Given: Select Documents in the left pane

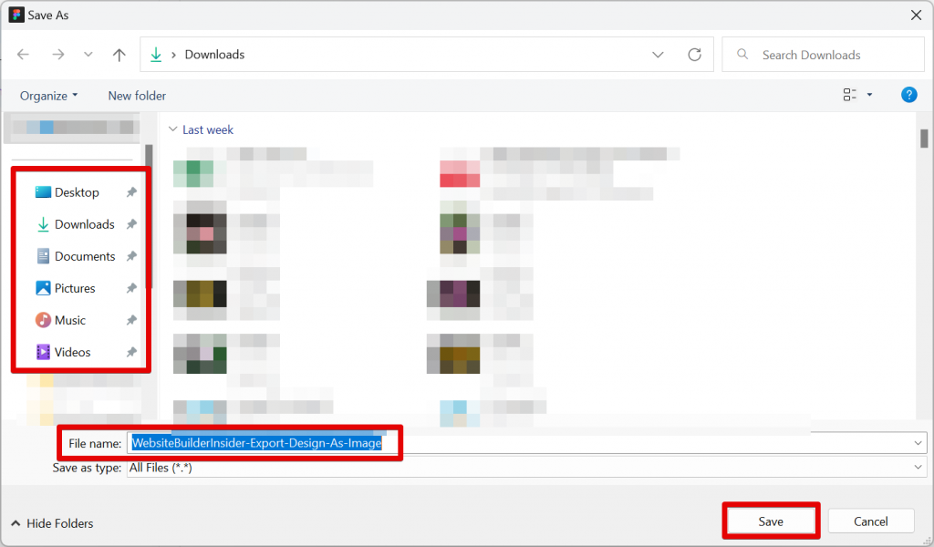Looking at the screenshot, I should tap(84, 256).
